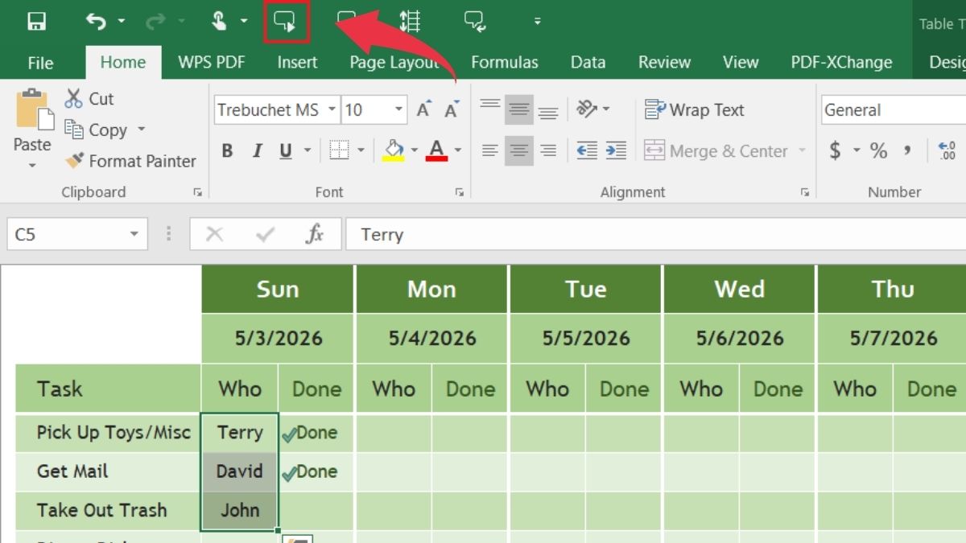Click the Borders icon

coord(340,150)
